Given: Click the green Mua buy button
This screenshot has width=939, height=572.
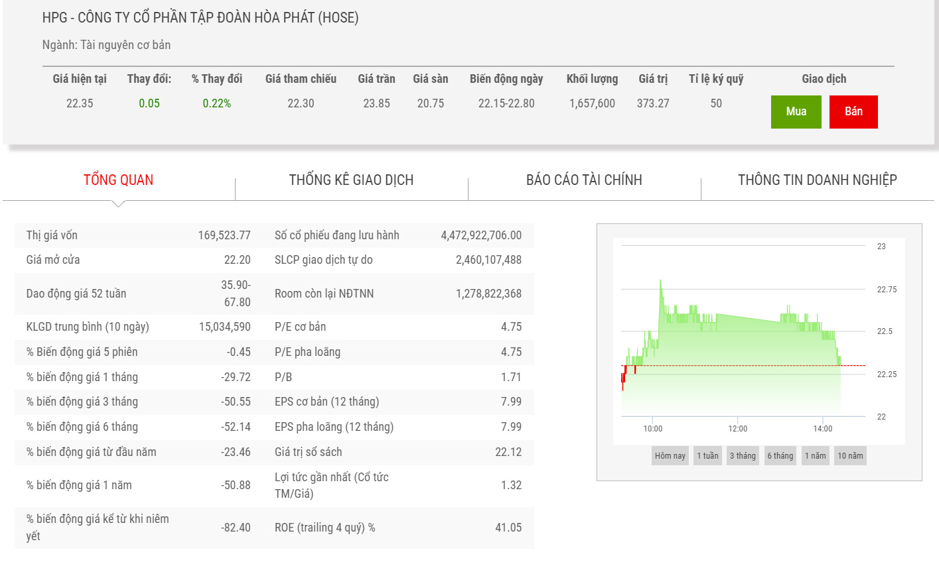Looking at the screenshot, I should (796, 112).
